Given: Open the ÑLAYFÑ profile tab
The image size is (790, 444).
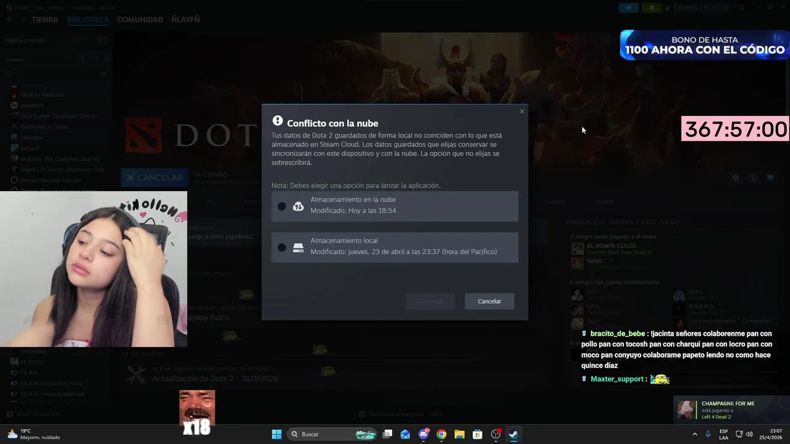Looking at the screenshot, I should pos(186,20).
